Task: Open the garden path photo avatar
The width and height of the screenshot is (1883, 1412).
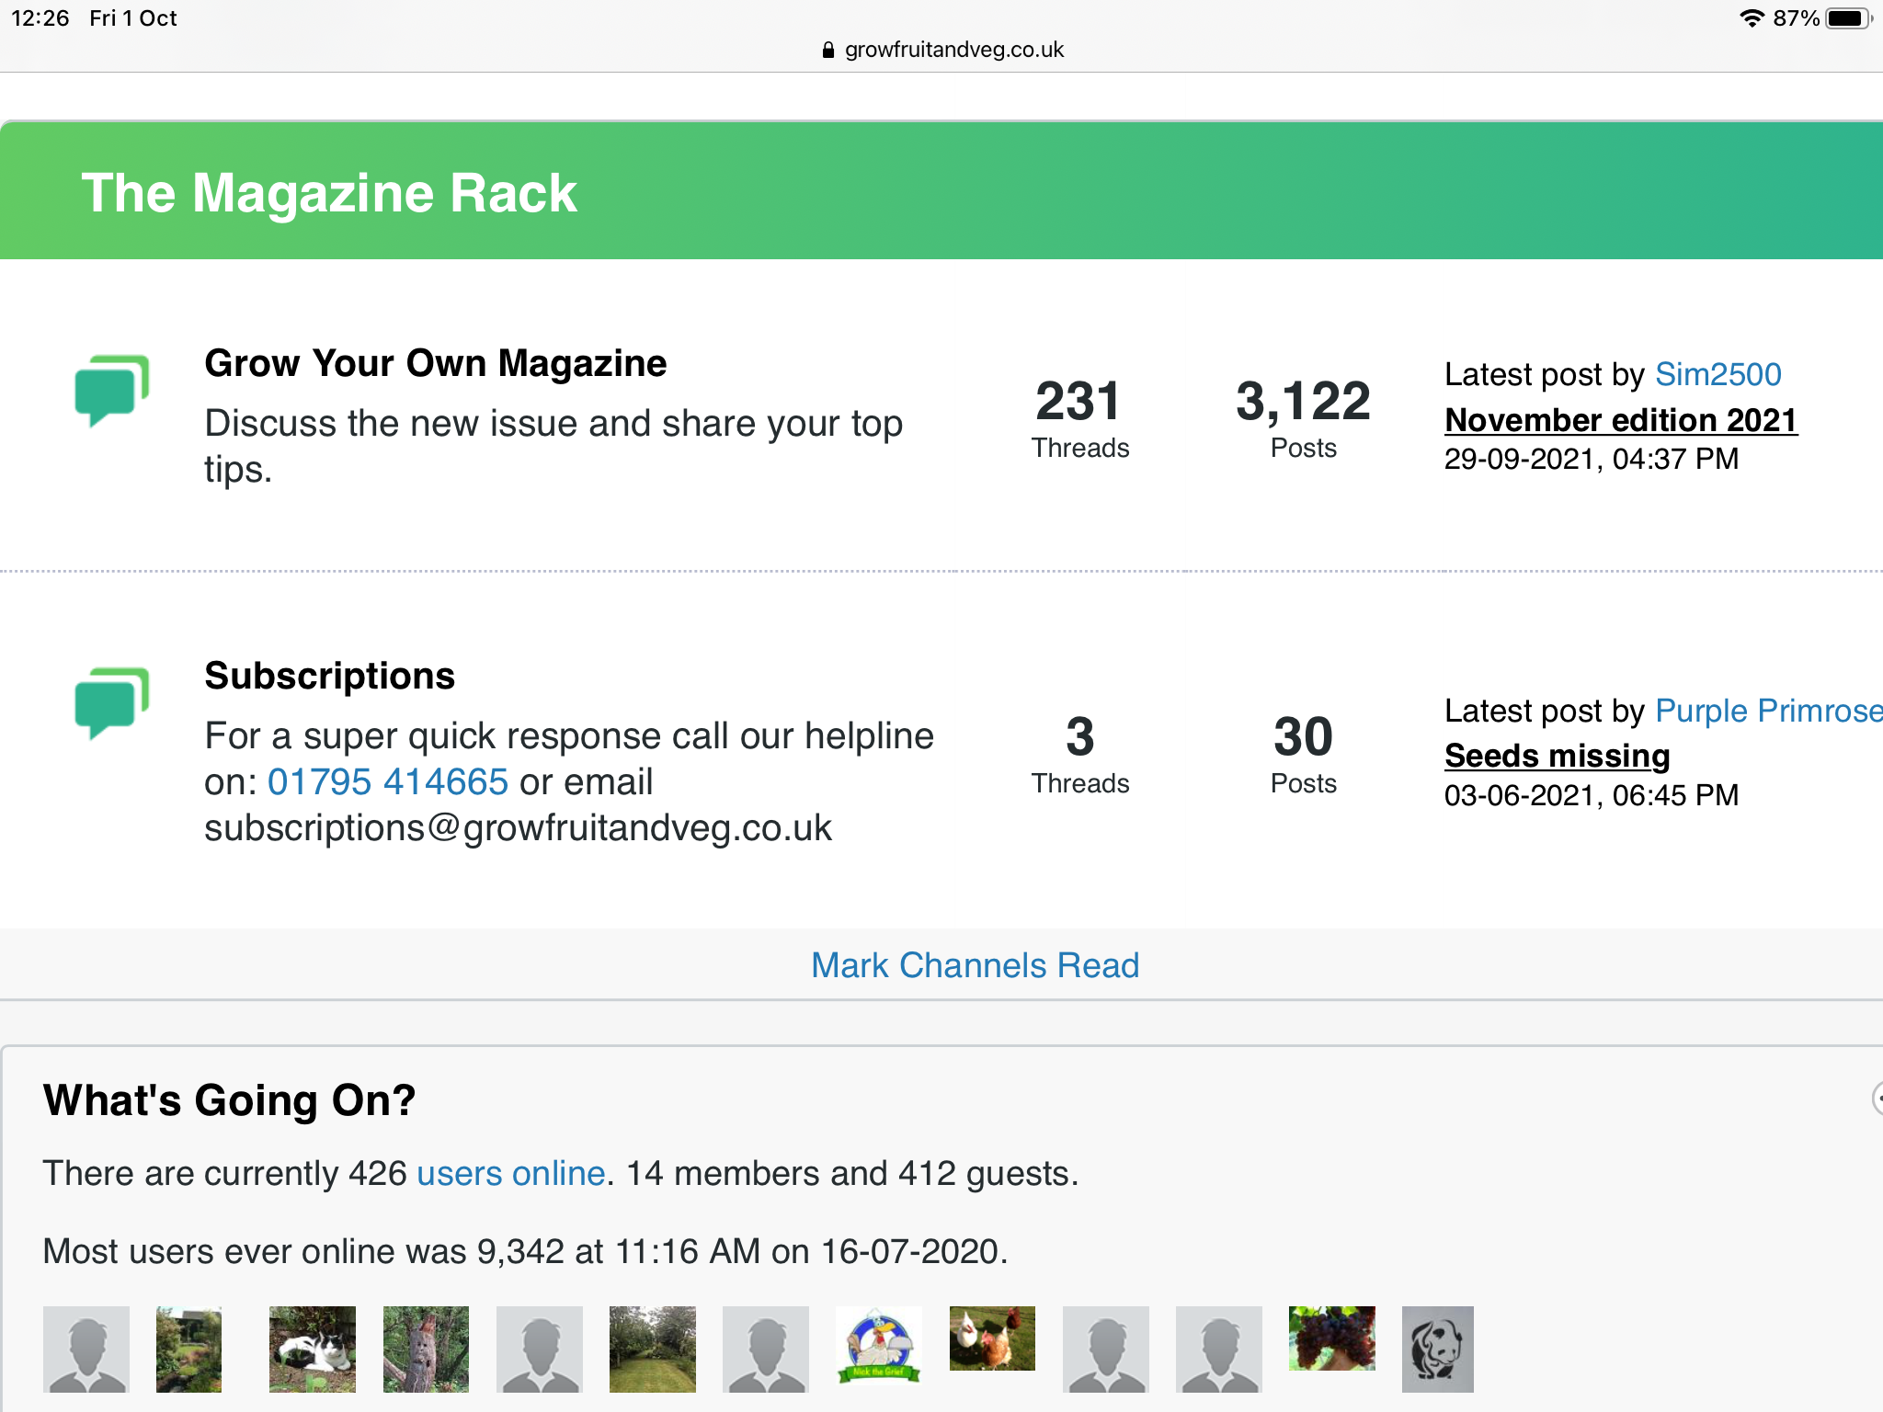Action: [x=189, y=1349]
